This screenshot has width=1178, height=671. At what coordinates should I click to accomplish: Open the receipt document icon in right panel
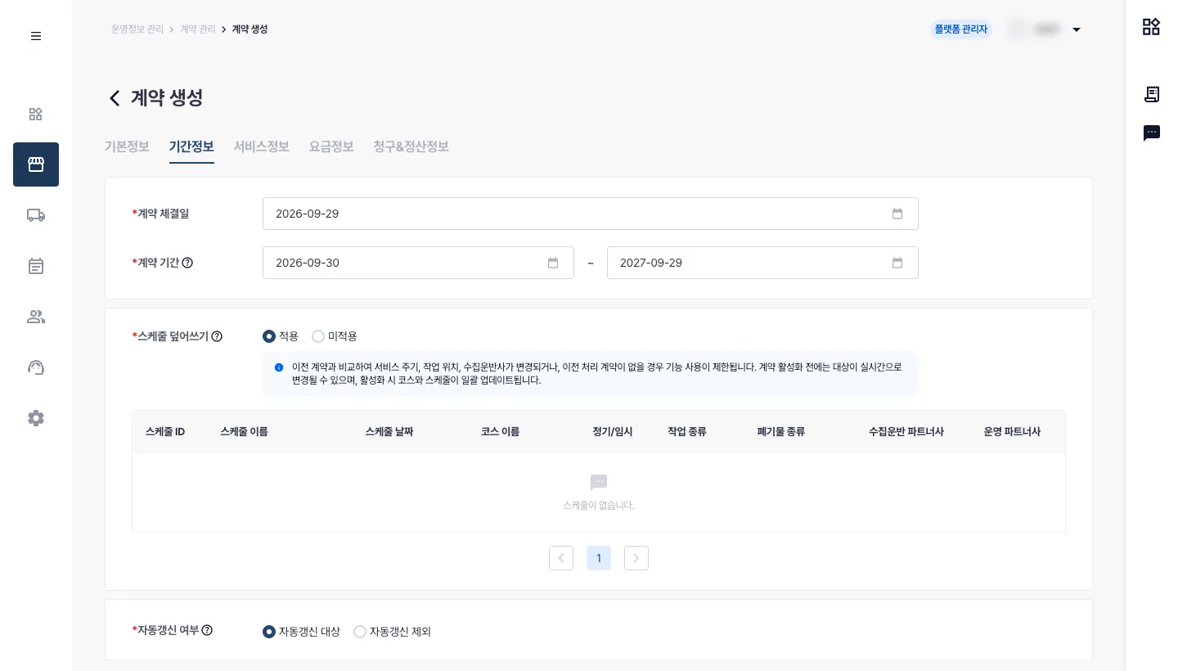pos(1152,94)
